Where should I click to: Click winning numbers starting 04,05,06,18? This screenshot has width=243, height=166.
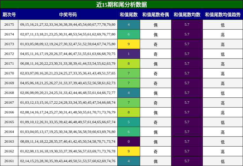coord(68,83)
